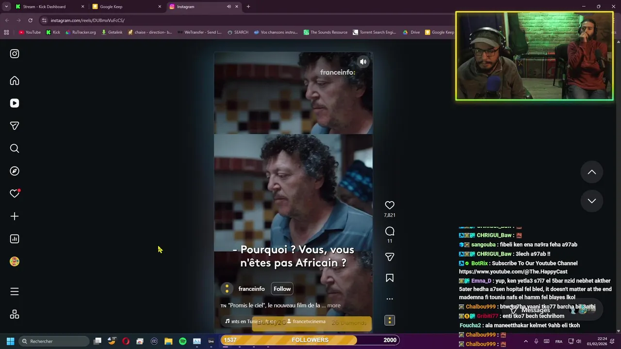
Task: Open comments on the reel
Action: click(390, 231)
